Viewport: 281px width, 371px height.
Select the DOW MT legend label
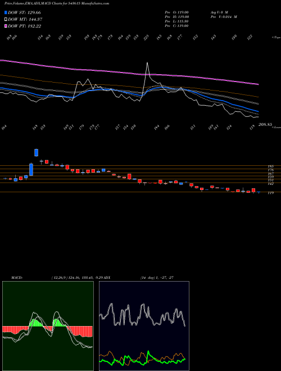25,20
